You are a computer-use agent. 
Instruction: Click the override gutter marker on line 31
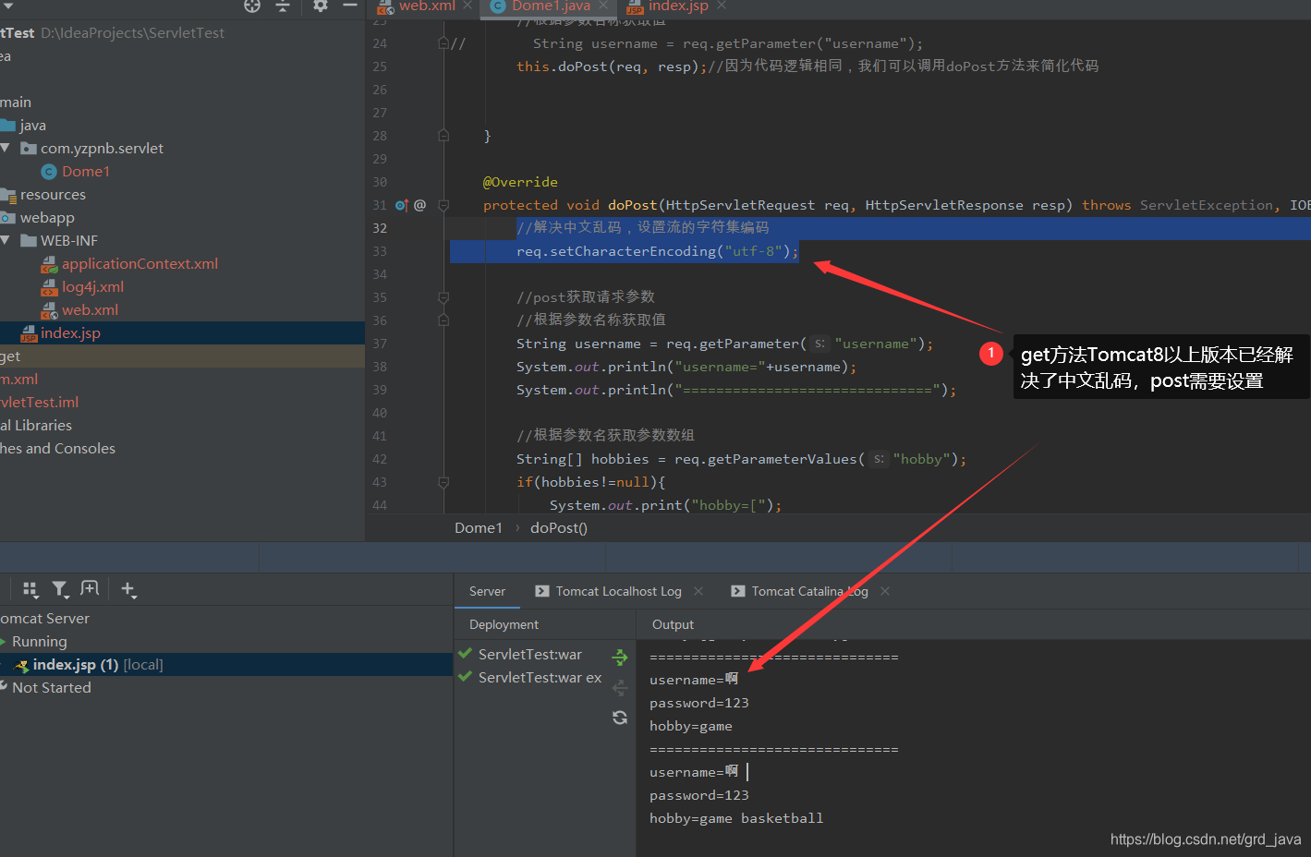402,205
